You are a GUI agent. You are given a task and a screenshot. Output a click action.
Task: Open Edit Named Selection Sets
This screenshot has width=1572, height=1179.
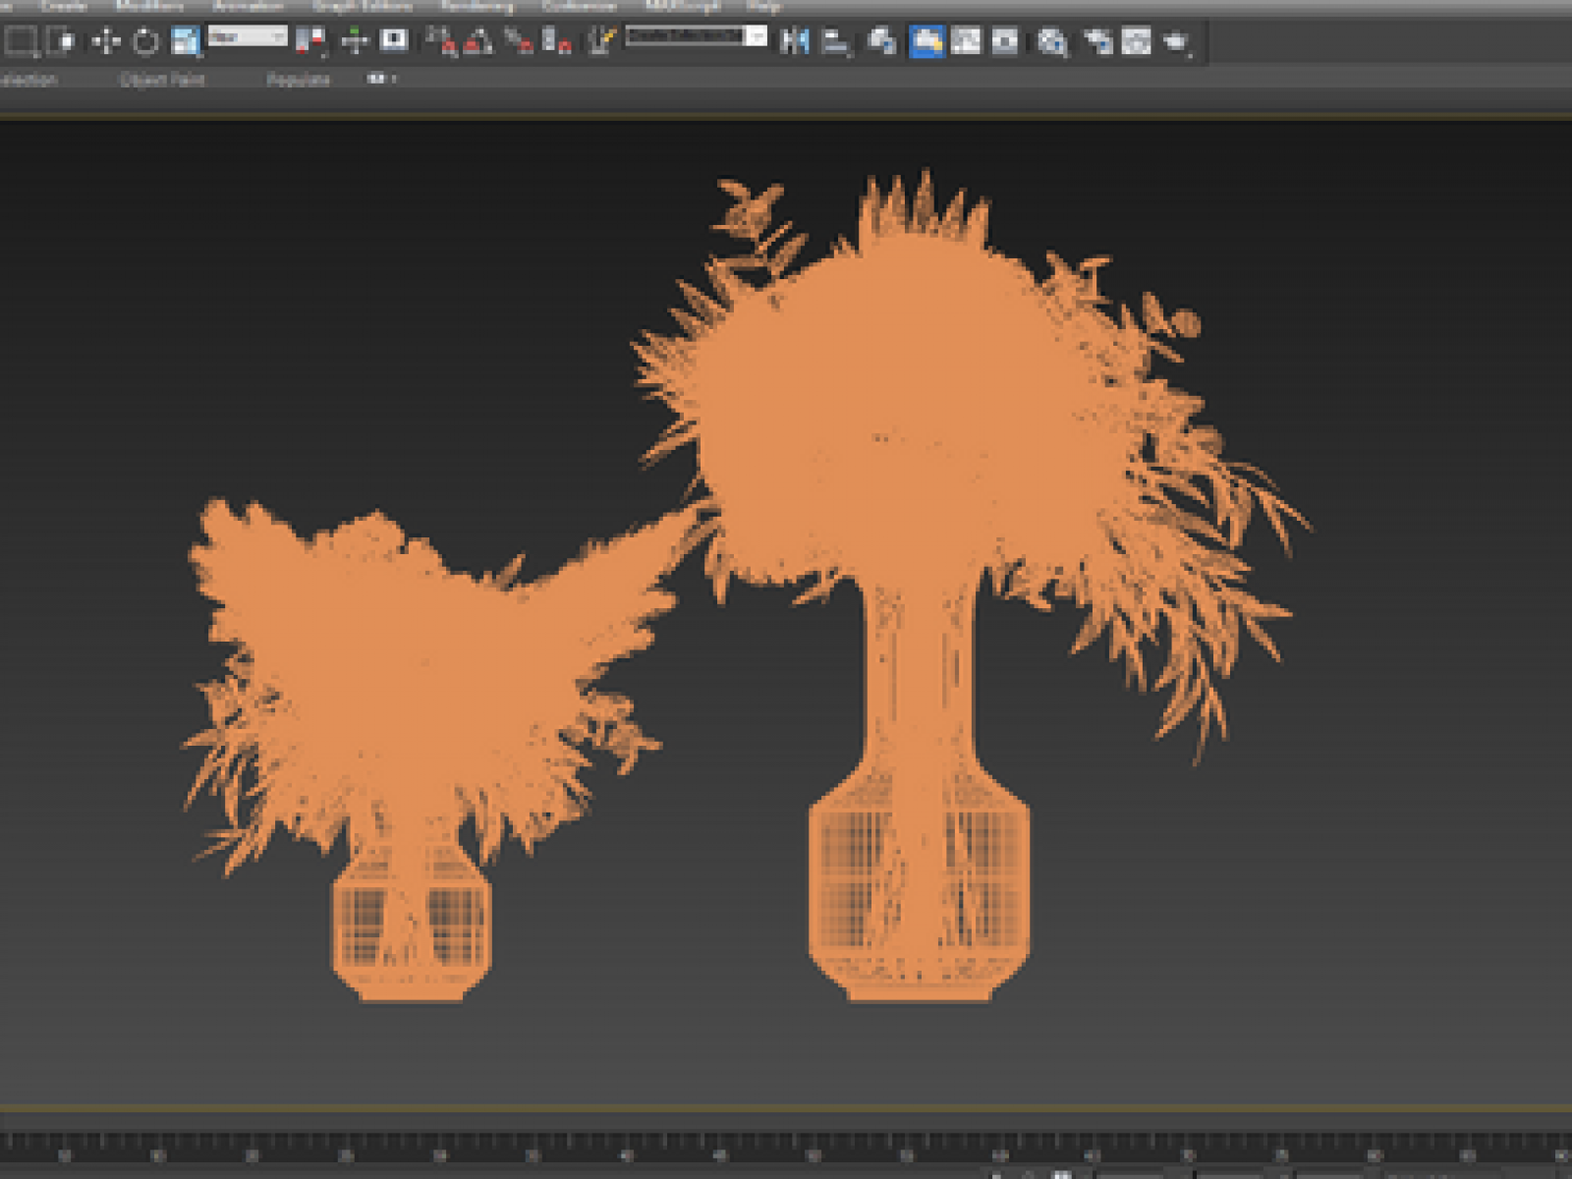(601, 41)
